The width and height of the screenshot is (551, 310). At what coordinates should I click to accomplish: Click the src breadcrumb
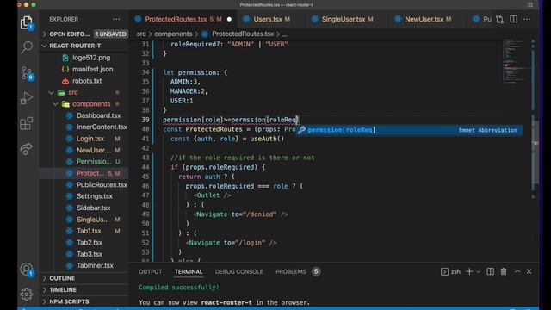pyautogui.click(x=141, y=34)
